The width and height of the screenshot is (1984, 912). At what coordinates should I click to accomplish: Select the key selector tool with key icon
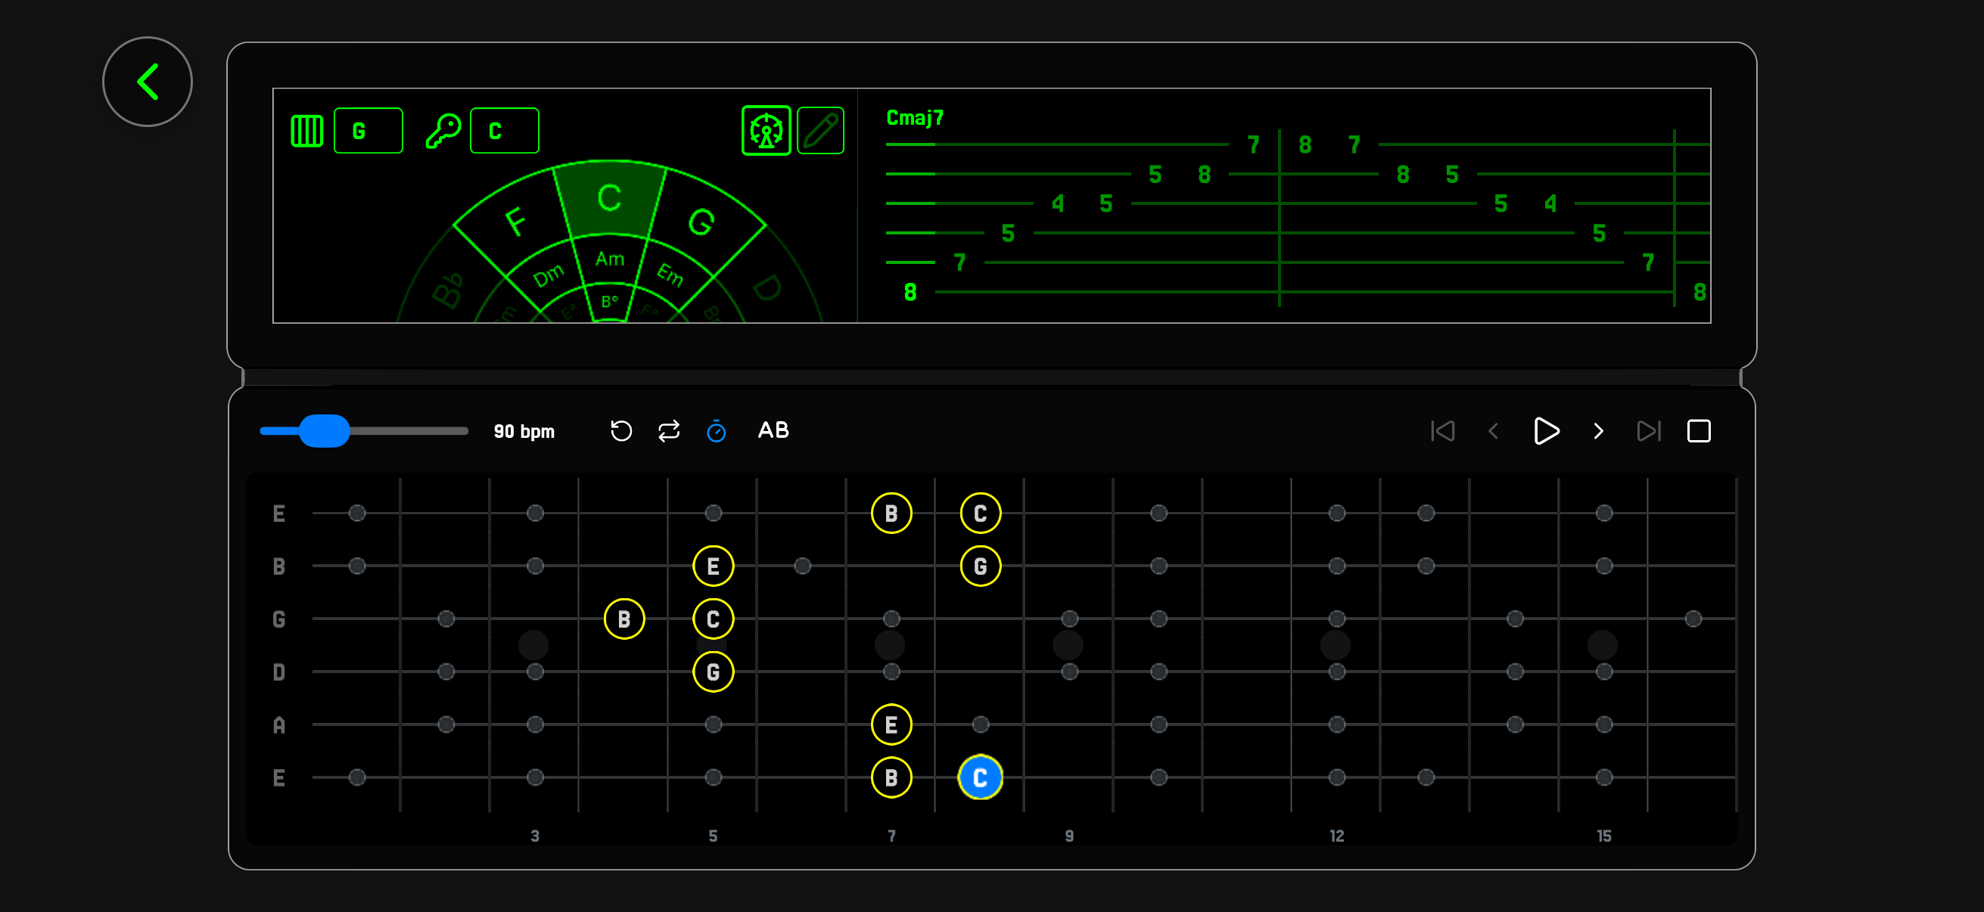(443, 130)
